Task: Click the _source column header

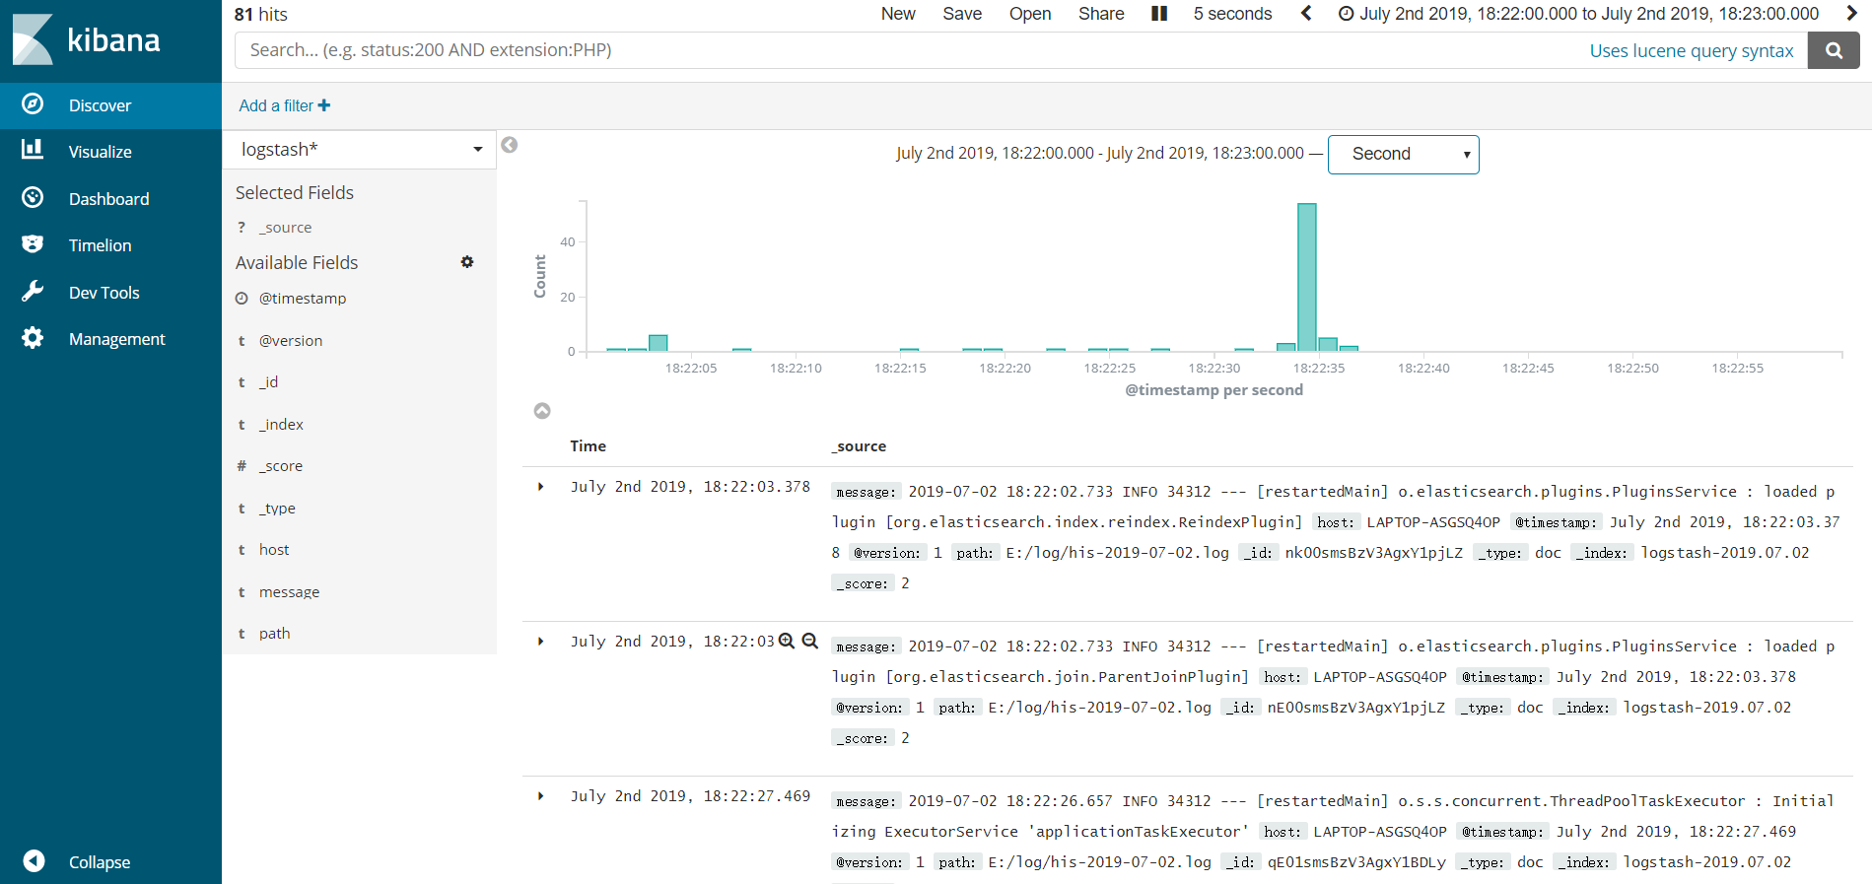Action: [x=859, y=446]
